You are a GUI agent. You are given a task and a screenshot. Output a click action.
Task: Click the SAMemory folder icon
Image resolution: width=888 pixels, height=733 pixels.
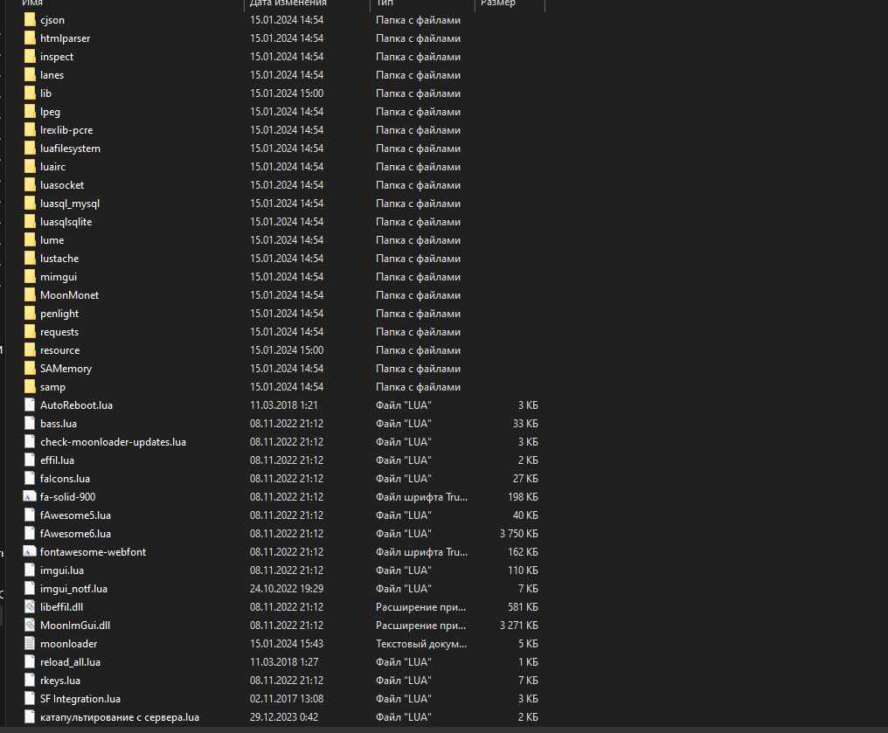tap(31, 369)
